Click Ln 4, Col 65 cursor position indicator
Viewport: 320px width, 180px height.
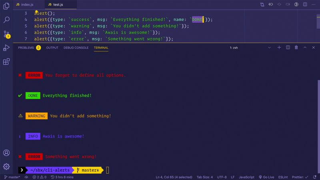pyautogui.click(x=174, y=177)
